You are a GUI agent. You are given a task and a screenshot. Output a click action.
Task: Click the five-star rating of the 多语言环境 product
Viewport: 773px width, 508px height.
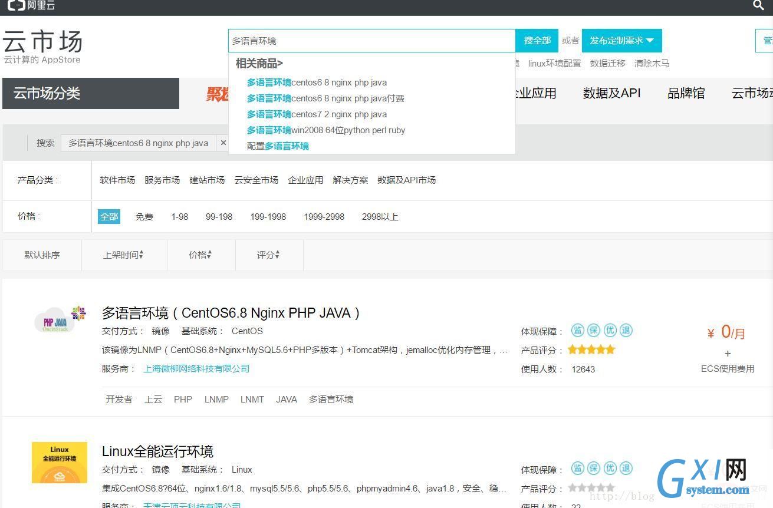[591, 349]
